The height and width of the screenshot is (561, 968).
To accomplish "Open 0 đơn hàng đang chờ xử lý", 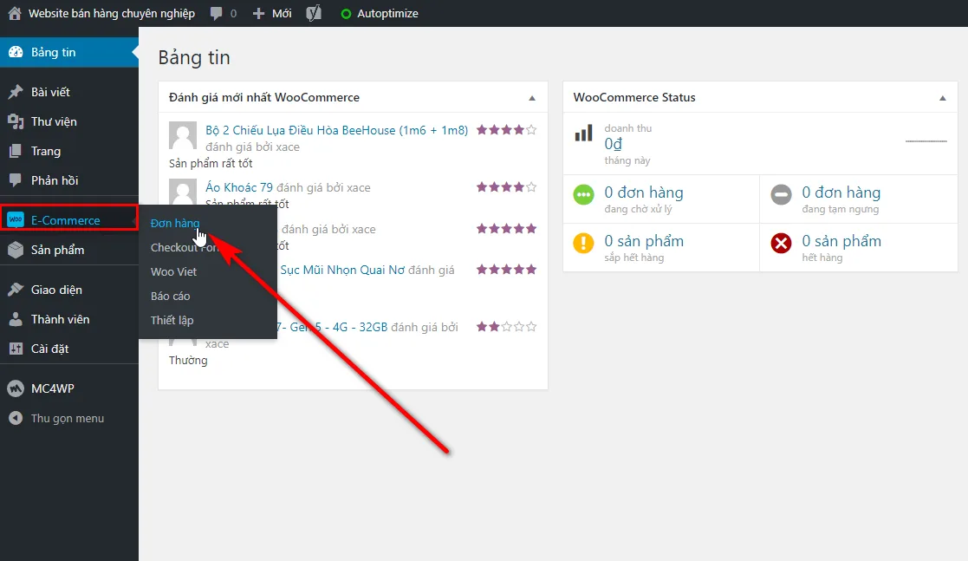I will [644, 199].
